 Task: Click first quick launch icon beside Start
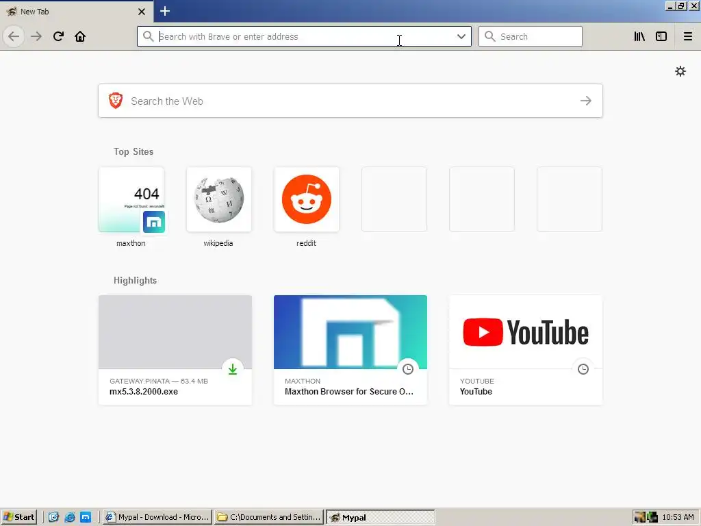[53, 517]
